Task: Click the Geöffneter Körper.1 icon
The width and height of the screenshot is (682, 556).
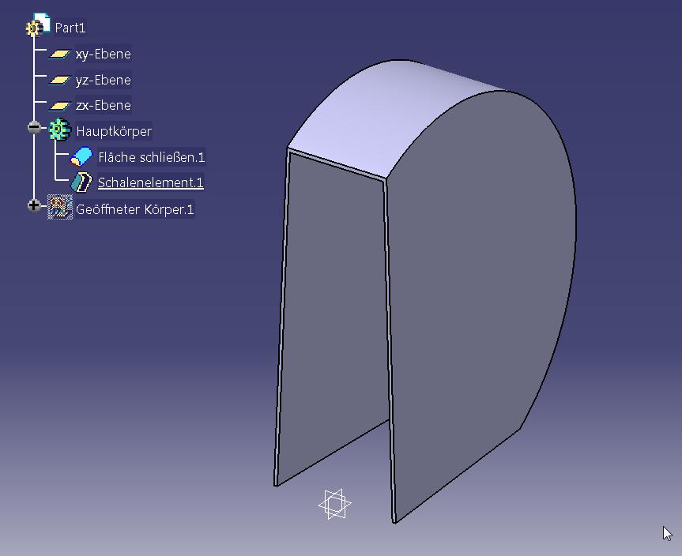Action: pos(60,207)
